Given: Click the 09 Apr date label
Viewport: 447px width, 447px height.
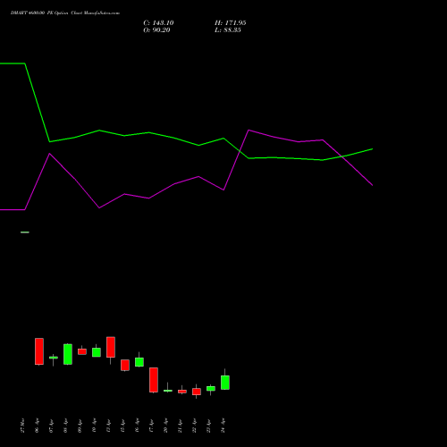Looking at the screenshot, I should pyautogui.click(x=80, y=426).
